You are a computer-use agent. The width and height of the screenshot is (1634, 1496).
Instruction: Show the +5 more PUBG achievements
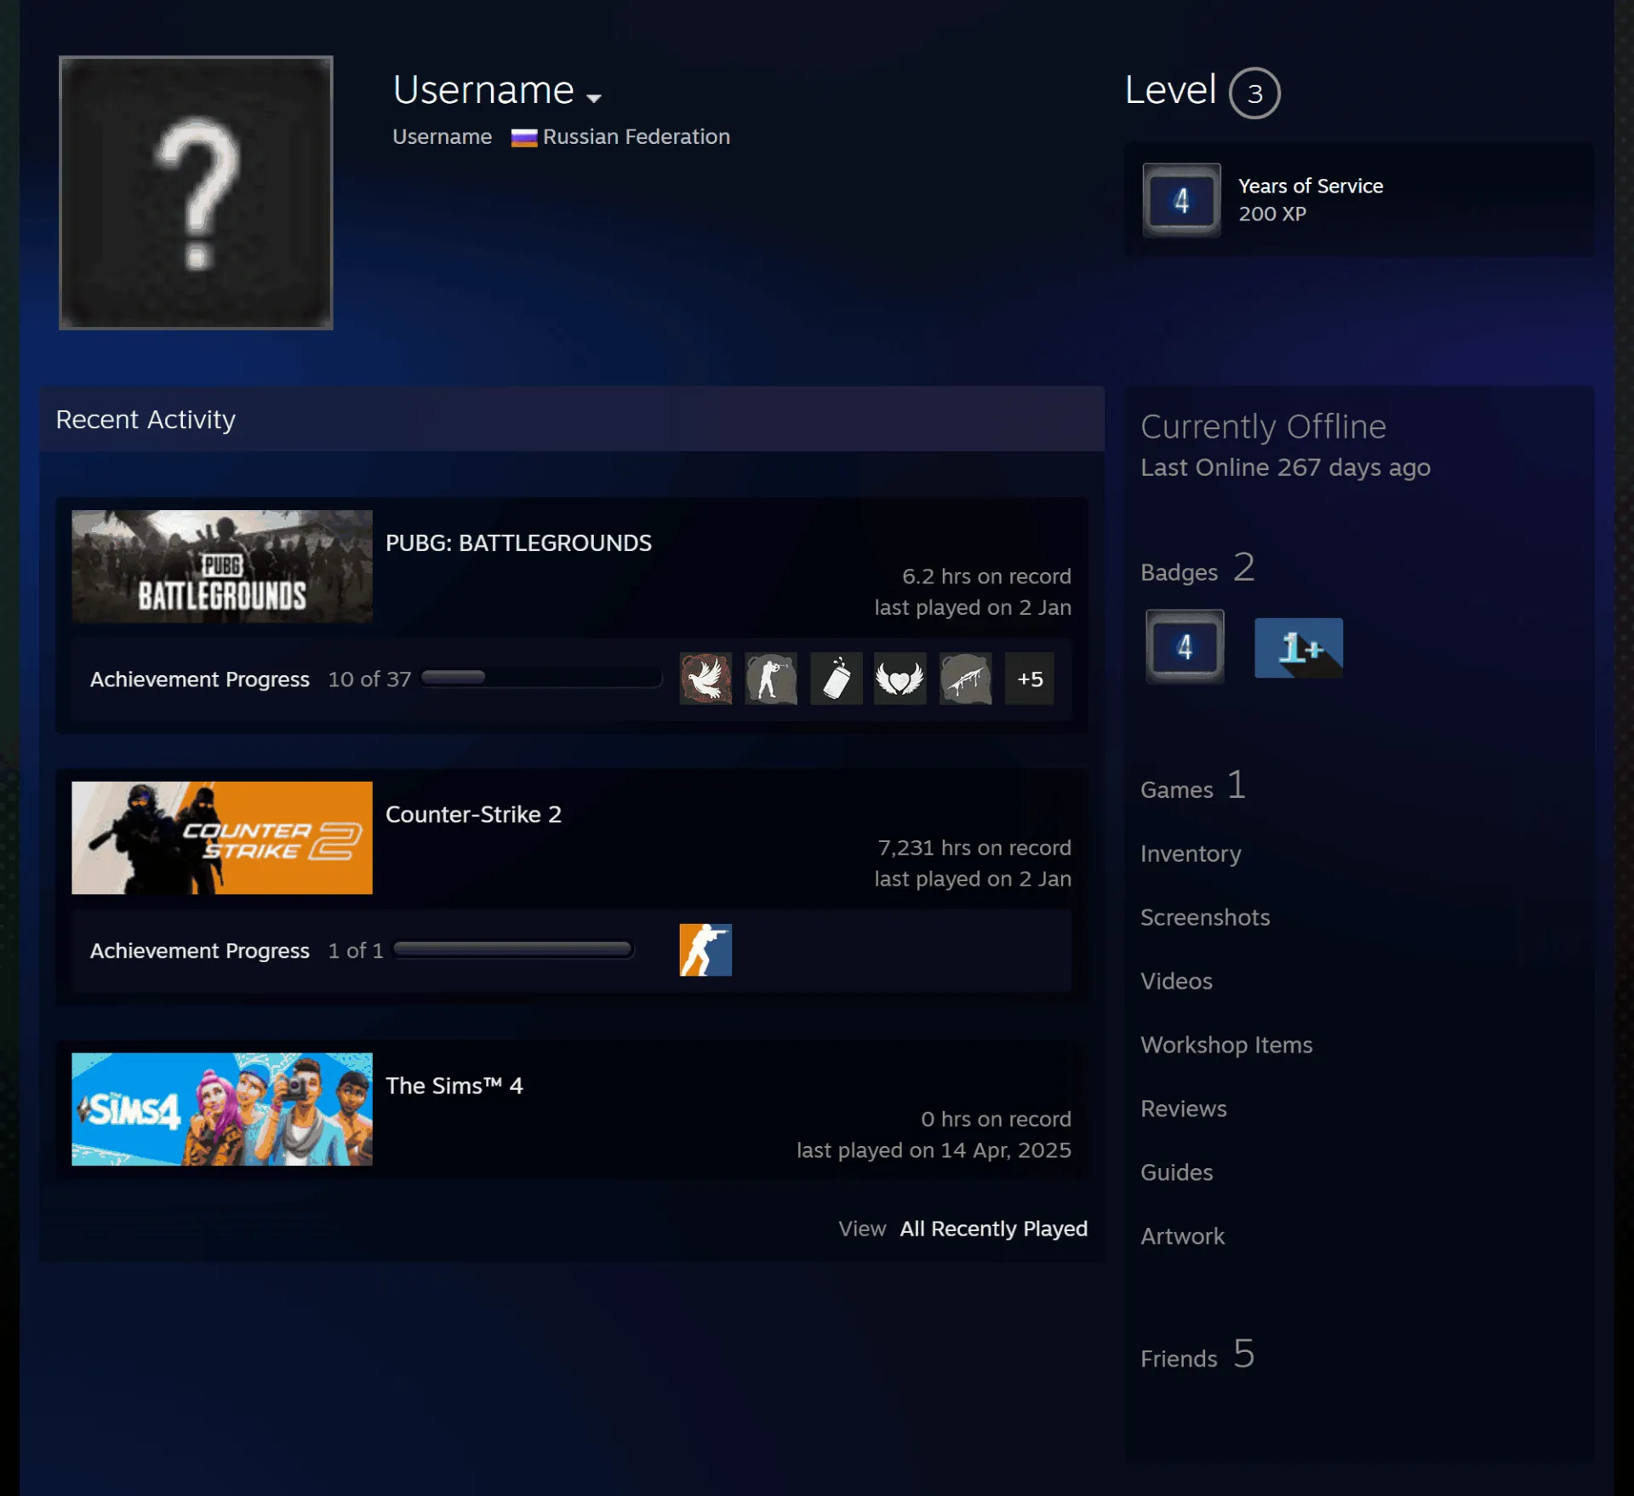pos(1029,679)
